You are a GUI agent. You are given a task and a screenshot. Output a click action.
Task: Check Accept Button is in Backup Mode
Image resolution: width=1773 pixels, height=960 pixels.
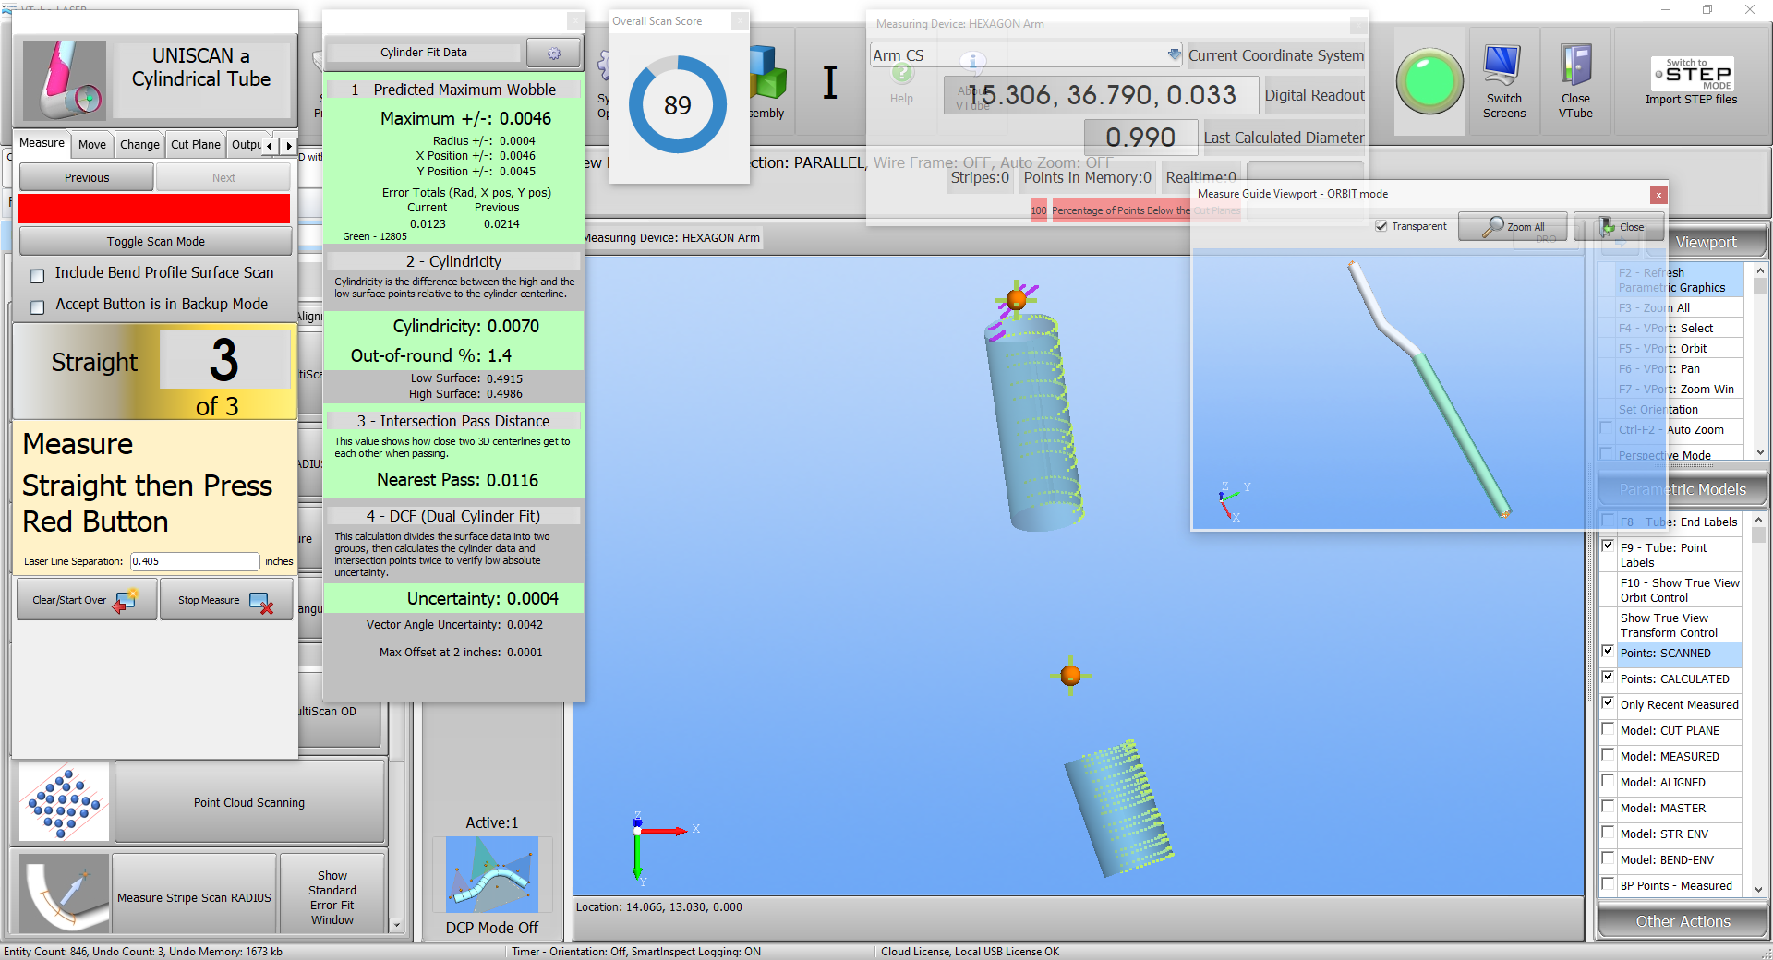(x=38, y=307)
